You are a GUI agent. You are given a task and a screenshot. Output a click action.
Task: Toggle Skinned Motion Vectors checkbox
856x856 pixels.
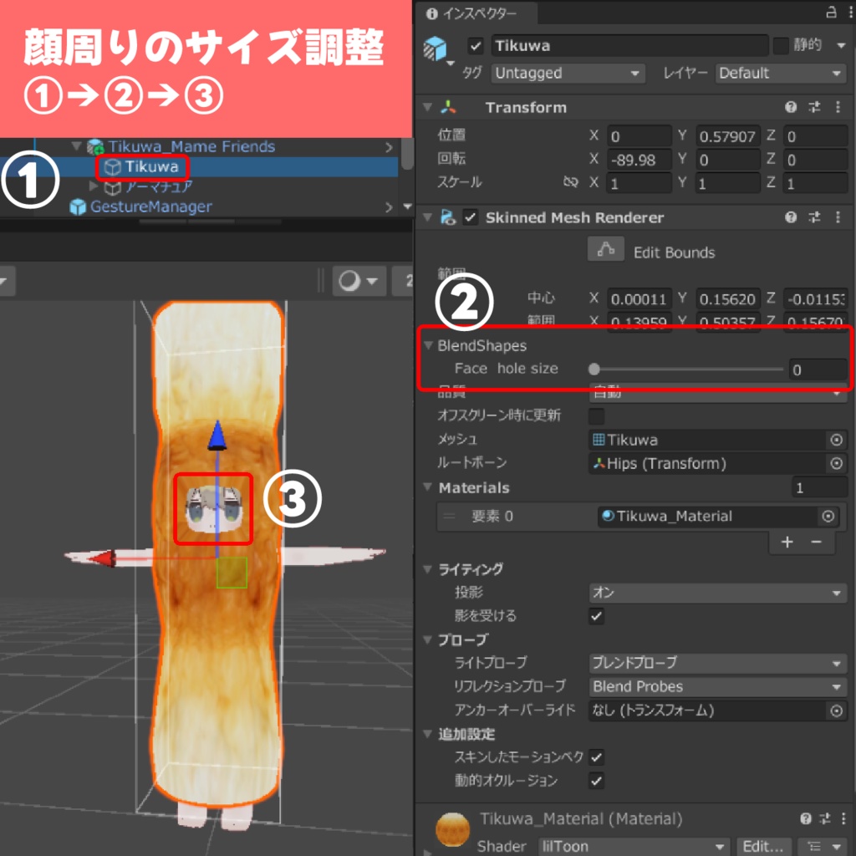coord(596,757)
